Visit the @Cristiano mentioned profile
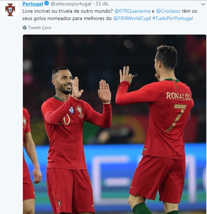This screenshot has width=207, height=214. point(168,11)
